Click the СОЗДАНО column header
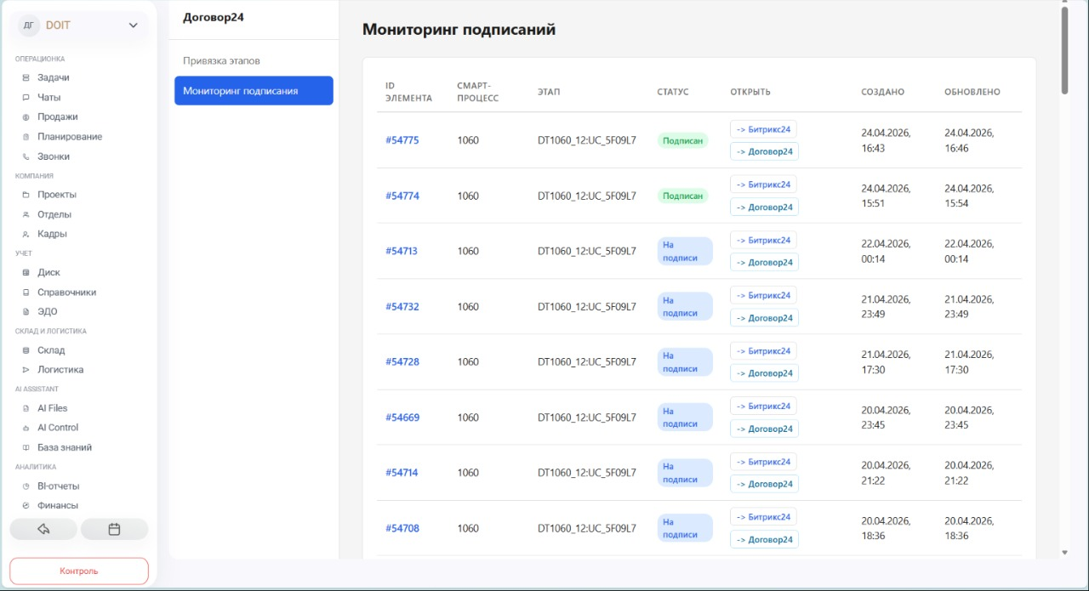The height and width of the screenshot is (591, 1089). click(x=882, y=92)
